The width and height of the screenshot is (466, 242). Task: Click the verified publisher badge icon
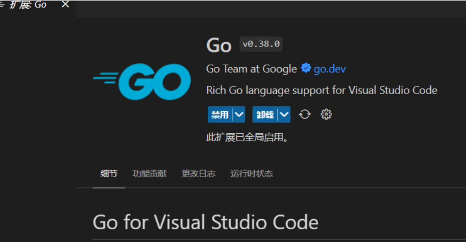(305, 68)
